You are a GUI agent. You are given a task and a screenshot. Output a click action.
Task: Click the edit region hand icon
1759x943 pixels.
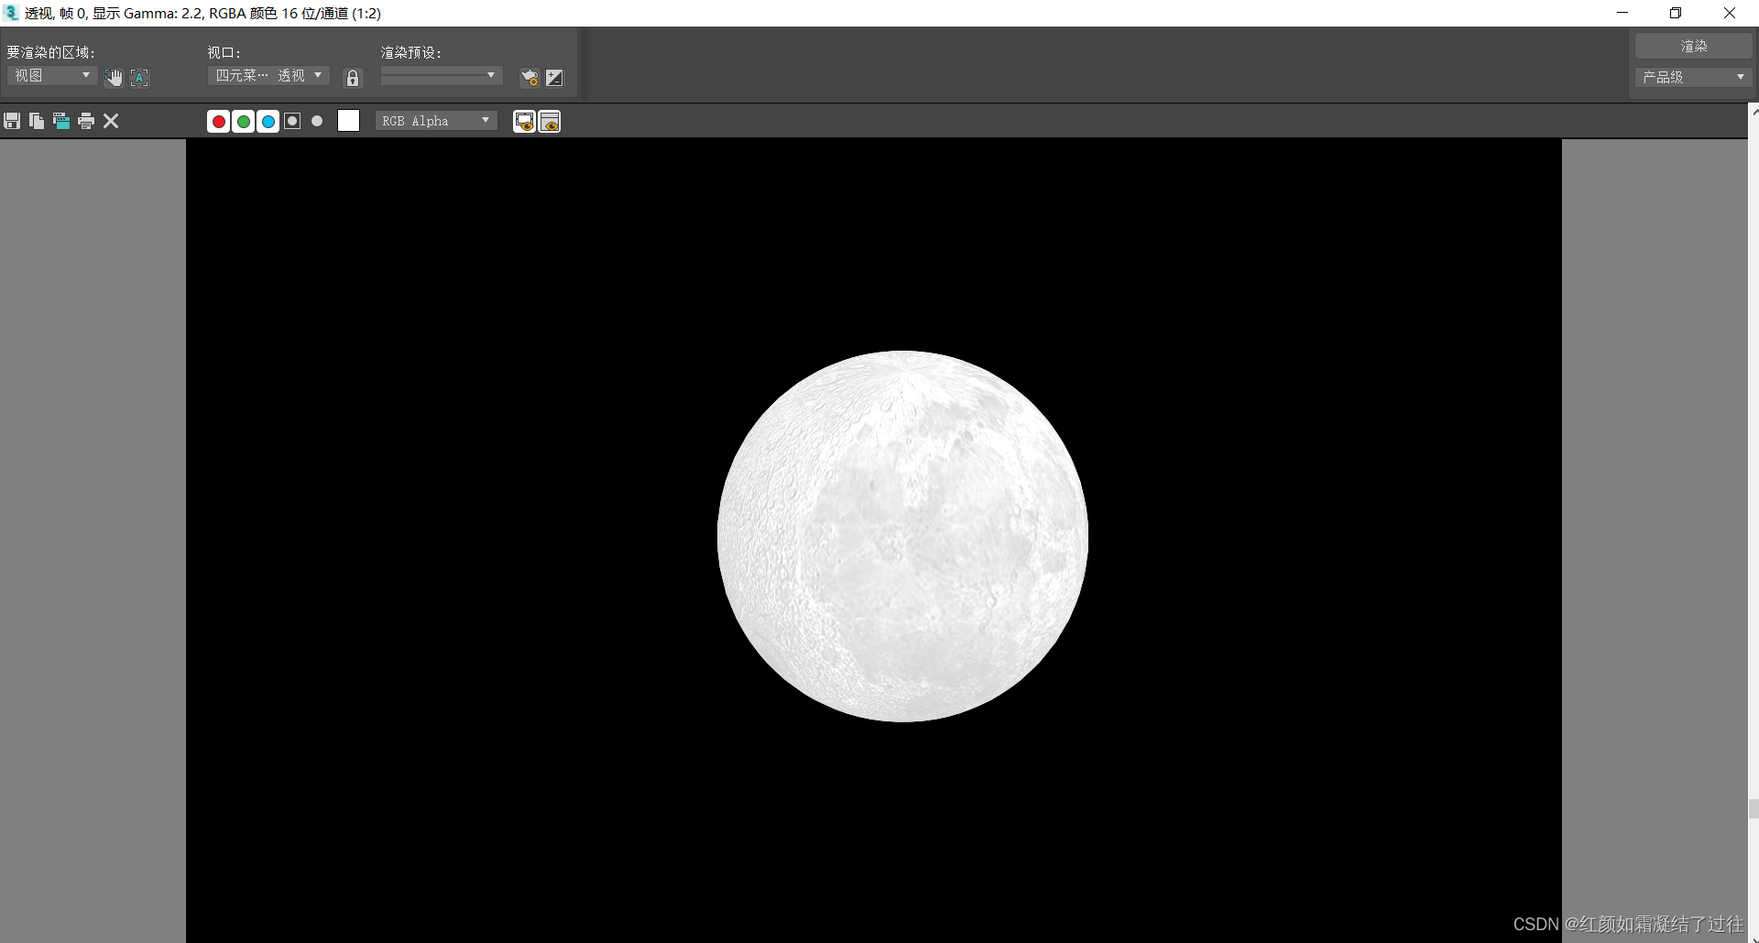[x=114, y=78]
